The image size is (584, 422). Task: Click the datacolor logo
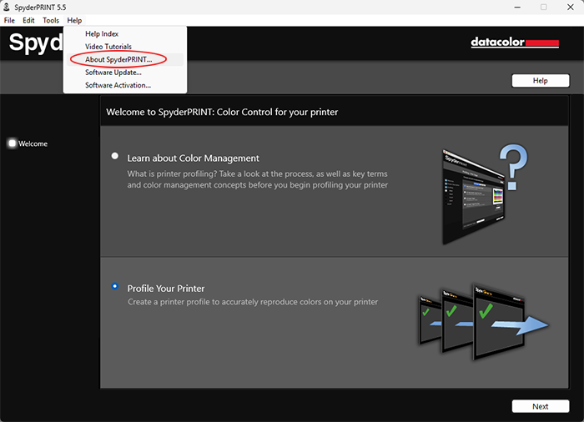(514, 43)
